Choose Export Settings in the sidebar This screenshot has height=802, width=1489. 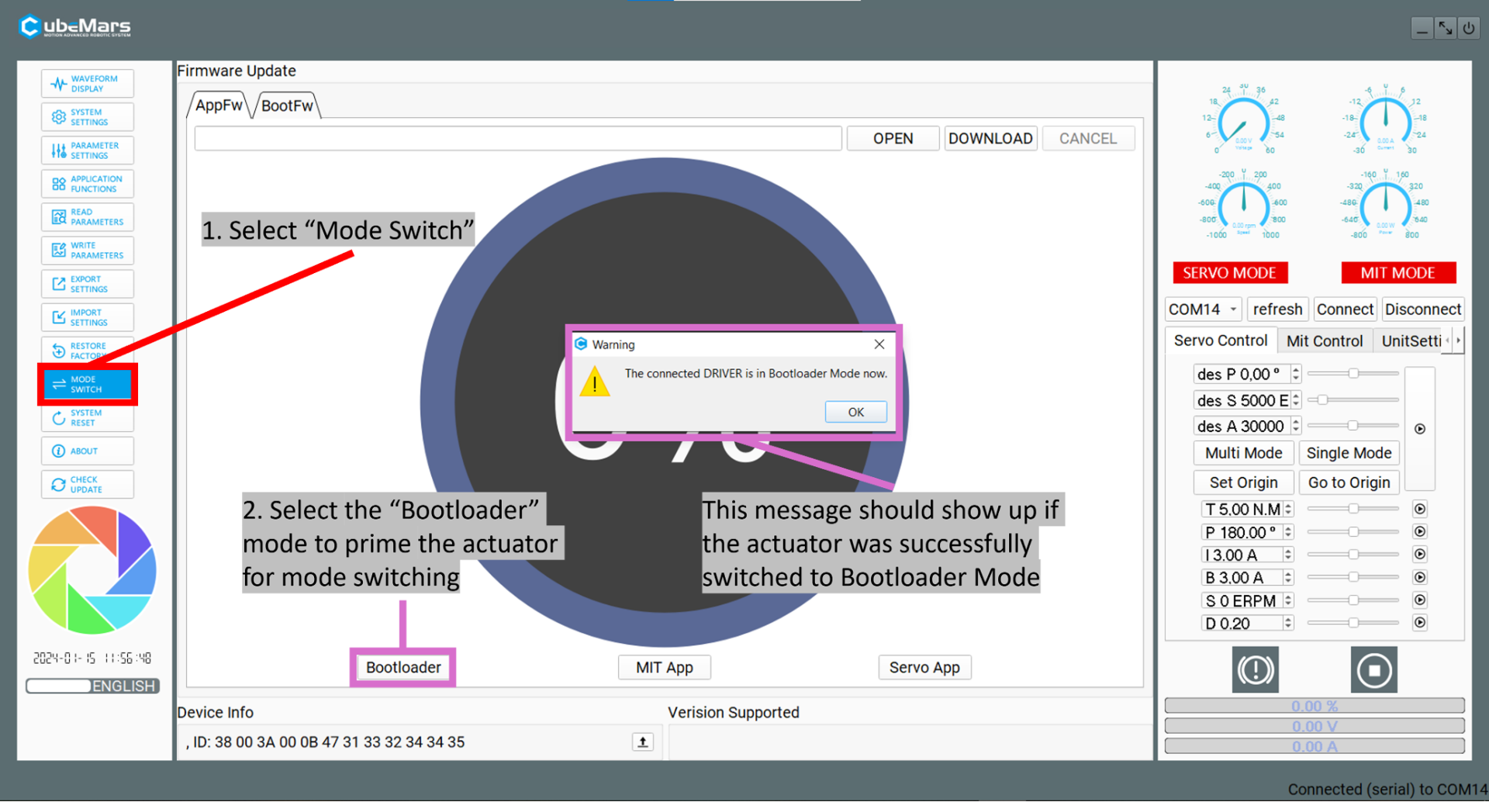click(87, 284)
